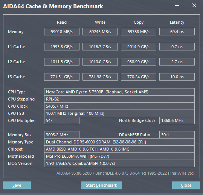Click the AIDA64 Cache & Memory Benchmark title
This screenshot has height=195, width=203.
coord(53,6)
